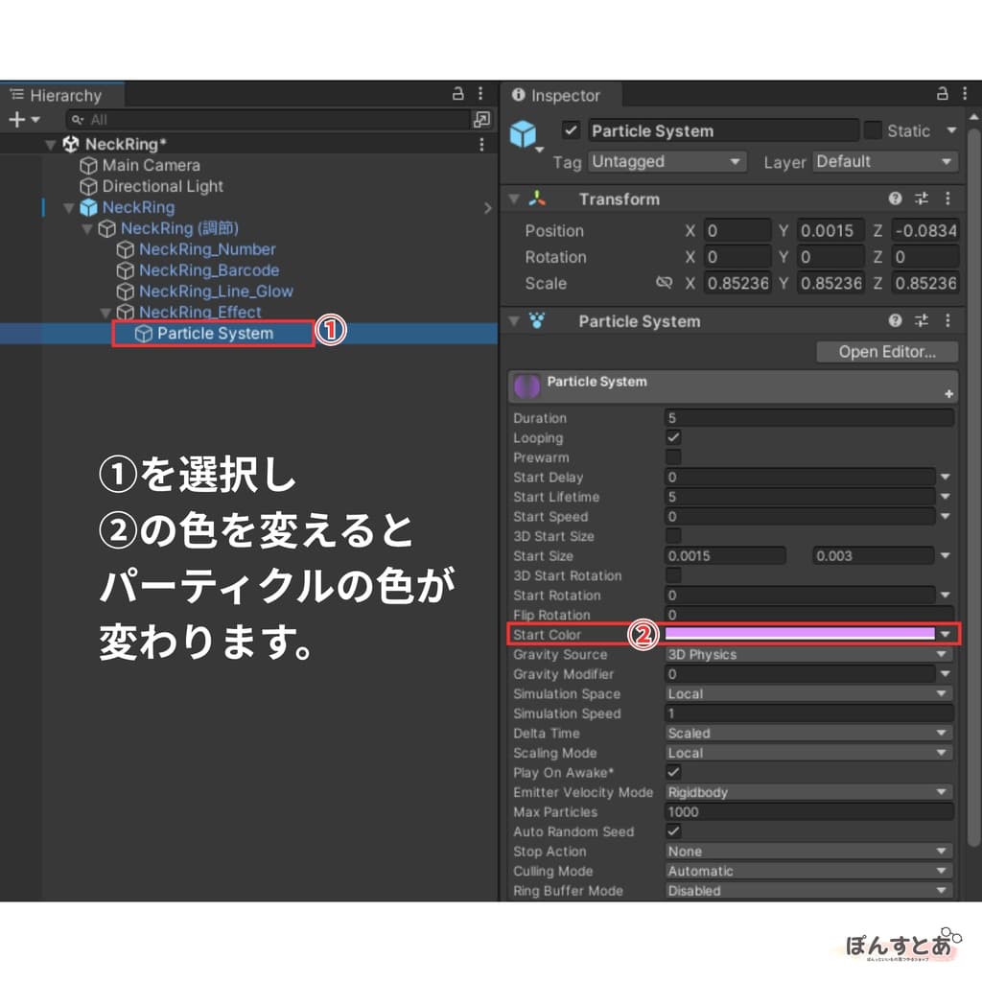This screenshot has width=982, height=982.
Task: Open Transform component help icon
Action: click(x=895, y=199)
